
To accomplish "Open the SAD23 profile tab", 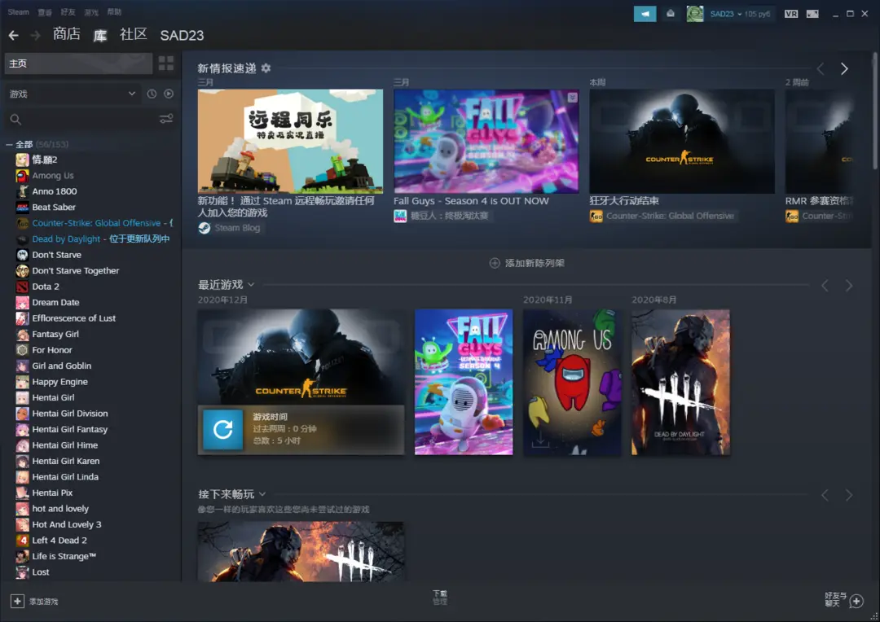I will (182, 35).
